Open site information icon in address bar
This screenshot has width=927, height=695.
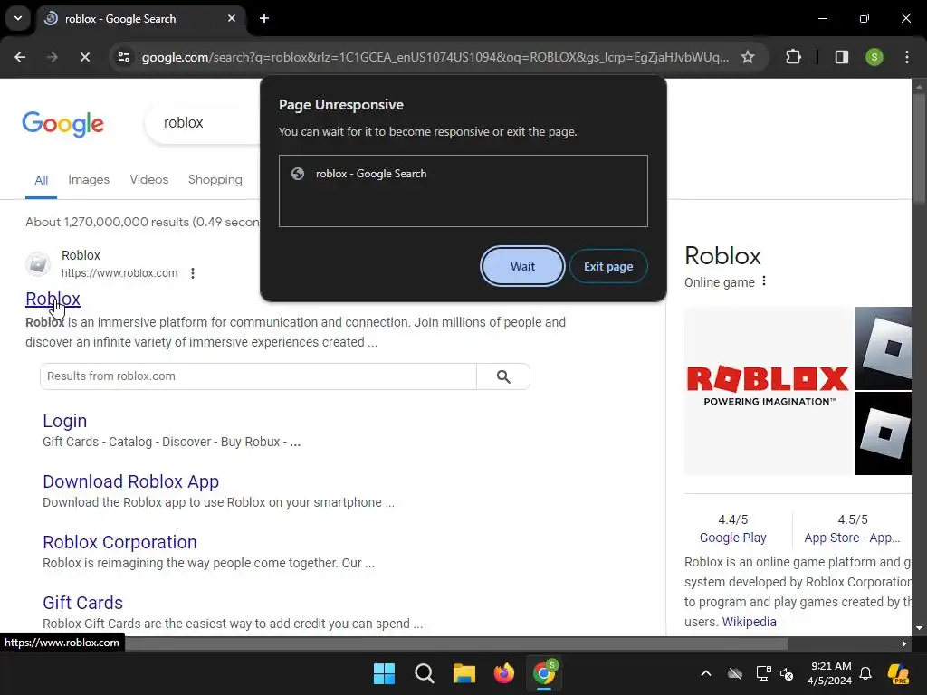point(124,57)
